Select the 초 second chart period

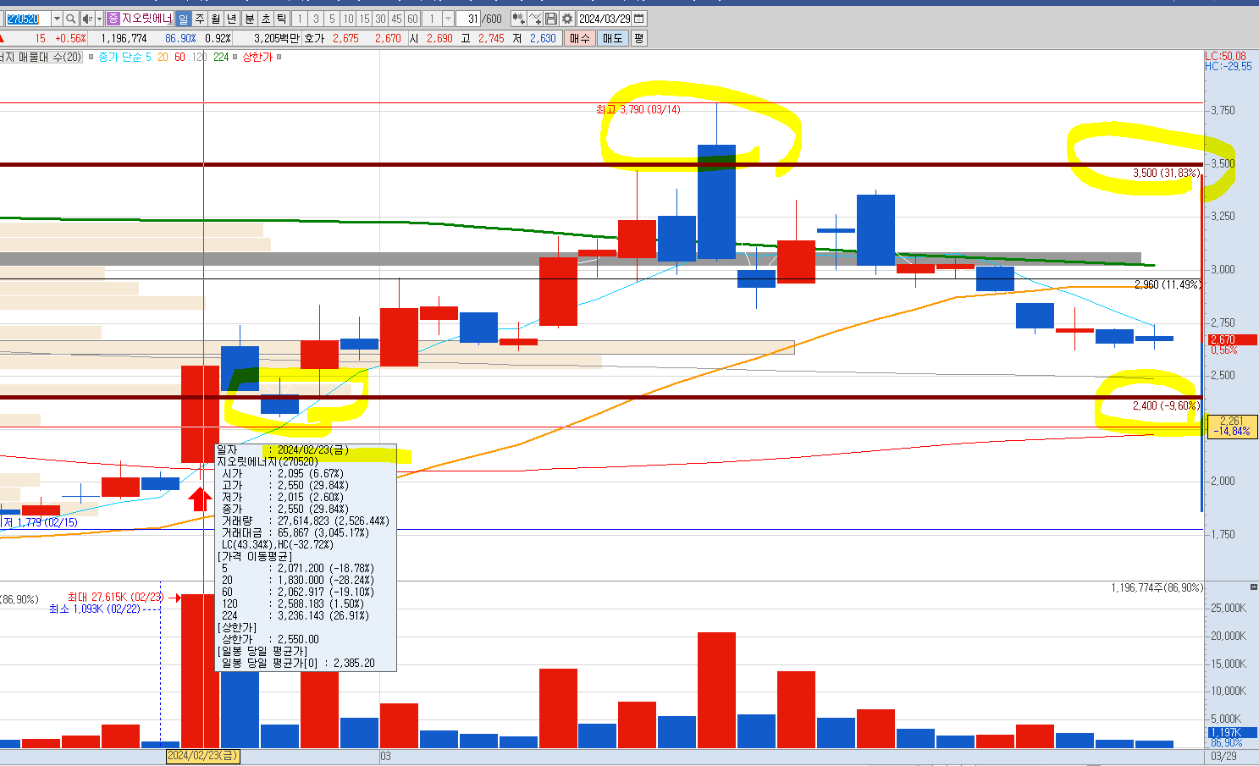point(266,19)
